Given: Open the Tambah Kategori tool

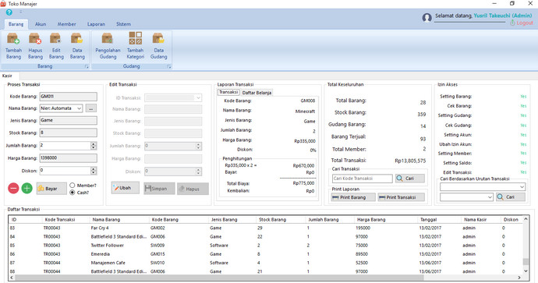Looking at the screenshot, I should [135, 46].
